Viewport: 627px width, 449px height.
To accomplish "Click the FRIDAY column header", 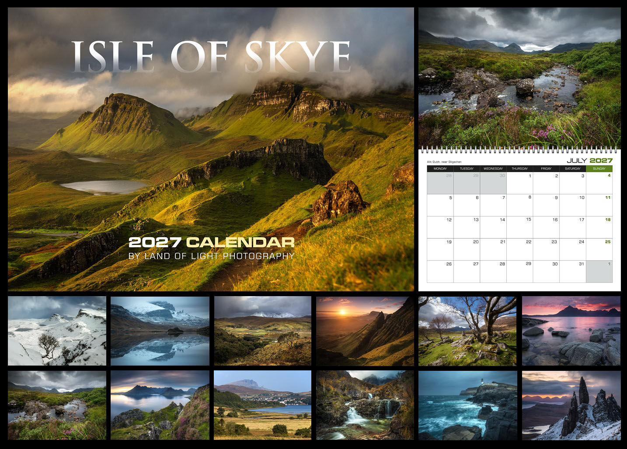I will pyautogui.click(x=546, y=169).
